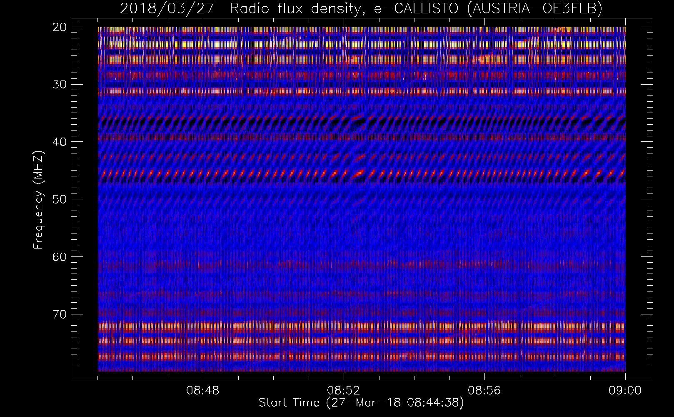Image resolution: width=674 pixels, height=417 pixels.
Task: Click the Start Time axis caption
Action: click(x=361, y=403)
